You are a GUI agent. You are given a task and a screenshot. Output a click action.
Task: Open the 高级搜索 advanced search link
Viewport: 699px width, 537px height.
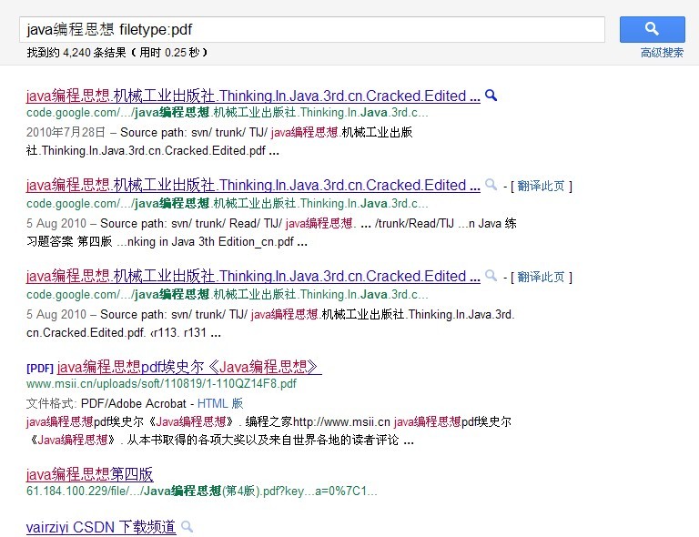pyautogui.click(x=662, y=53)
